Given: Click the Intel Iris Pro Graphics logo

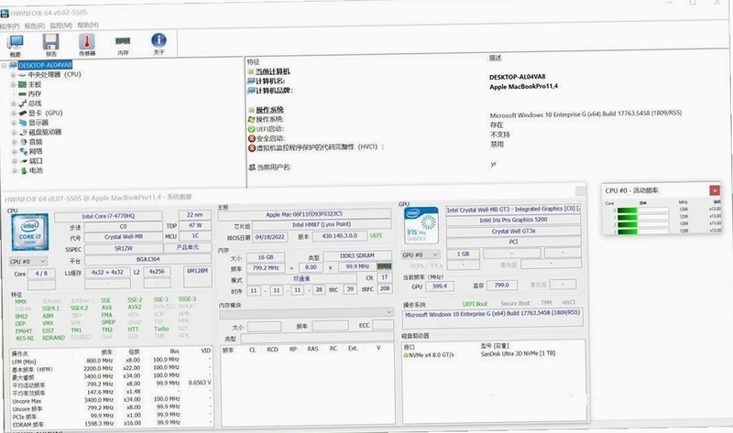Looking at the screenshot, I should [421, 225].
